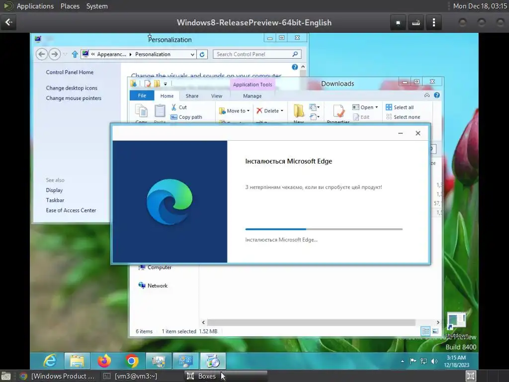
Task: Click Change mouse pointers link
Action: (74, 98)
